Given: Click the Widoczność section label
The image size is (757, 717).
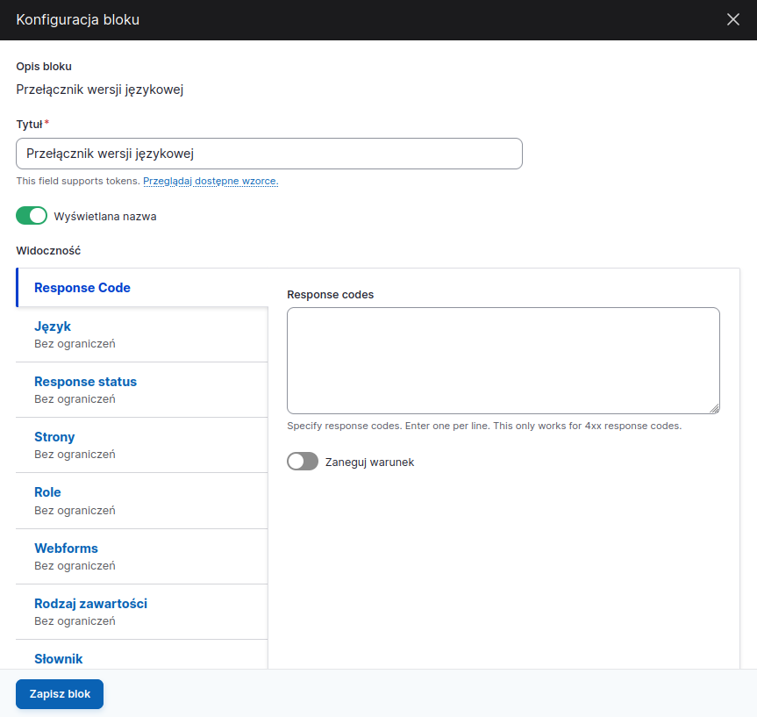Looking at the screenshot, I should click(x=48, y=250).
